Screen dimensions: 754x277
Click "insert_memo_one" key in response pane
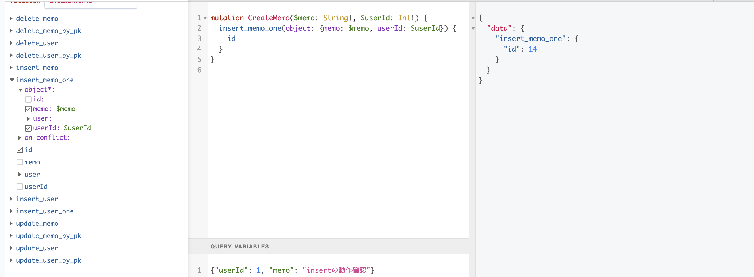pyautogui.click(x=530, y=39)
